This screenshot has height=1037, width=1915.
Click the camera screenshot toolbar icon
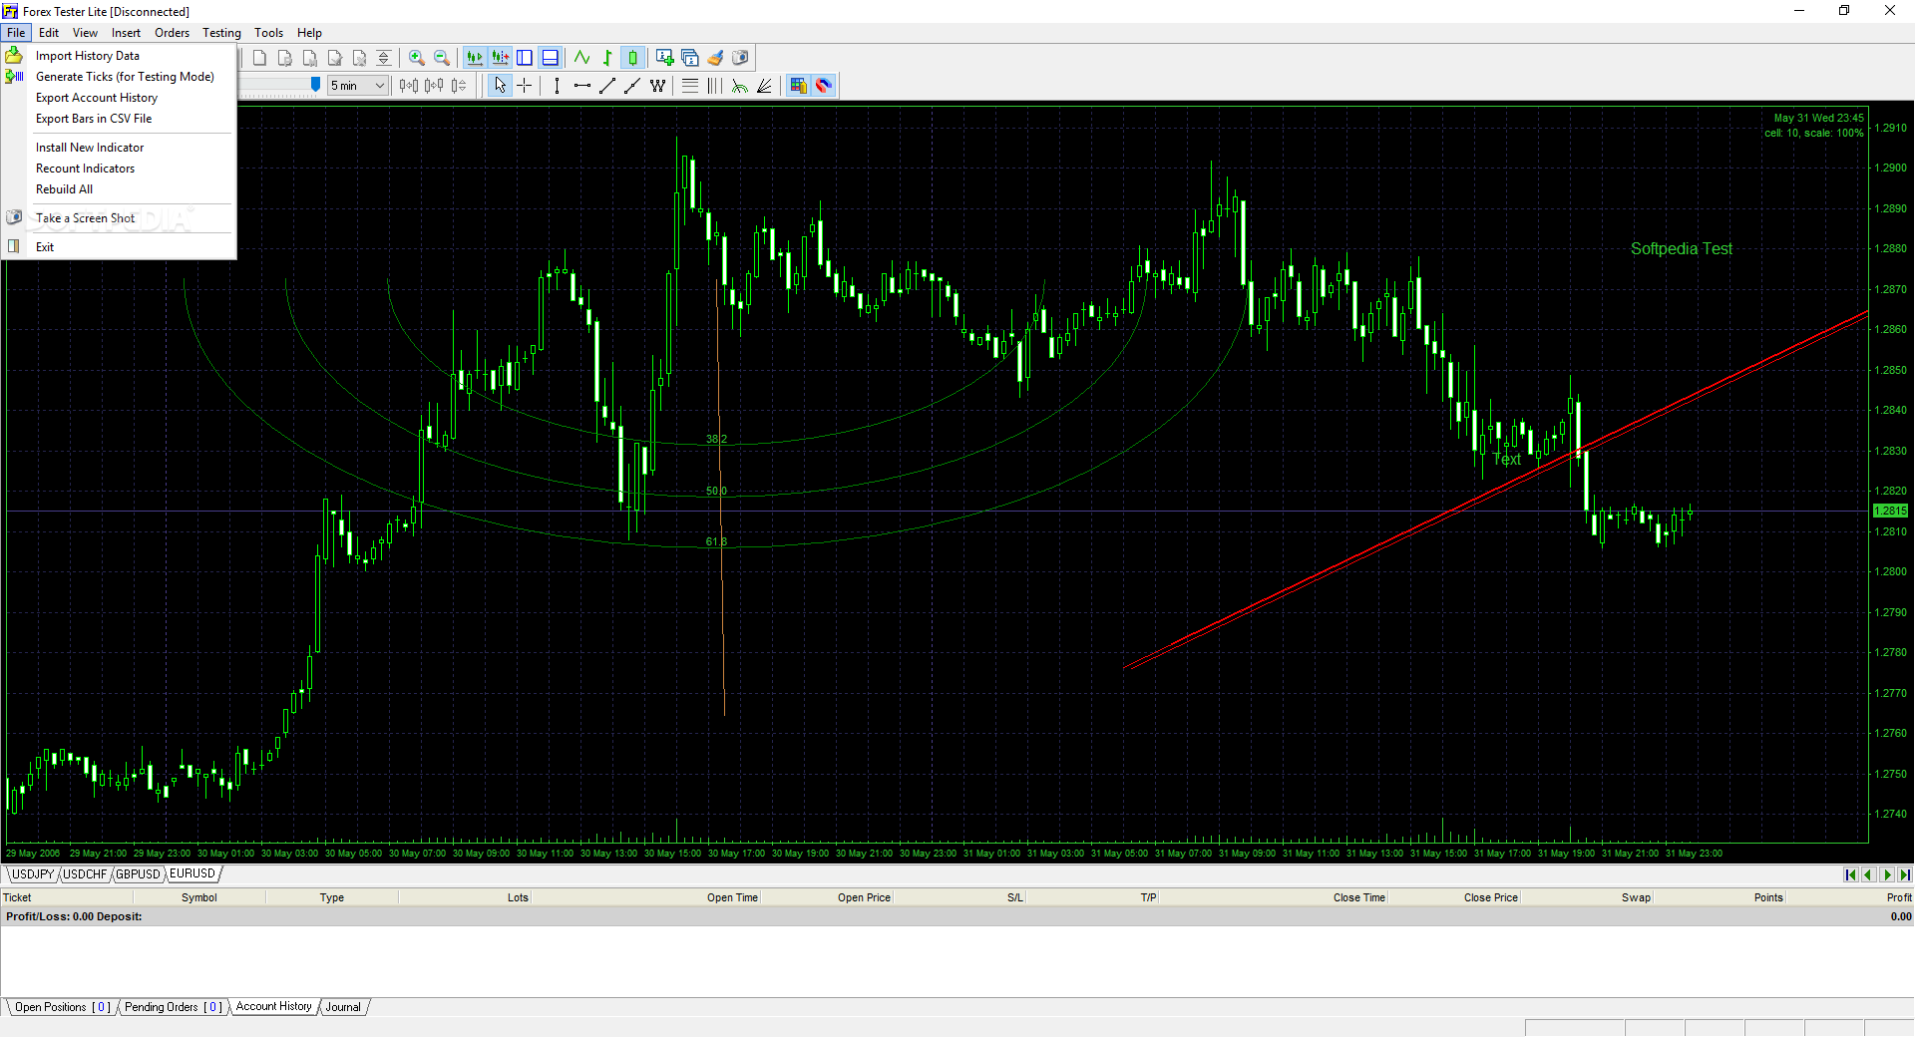click(740, 58)
